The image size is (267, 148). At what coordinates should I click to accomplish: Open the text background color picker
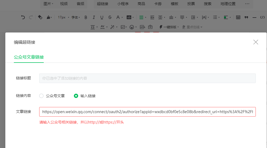tap(130, 17)
